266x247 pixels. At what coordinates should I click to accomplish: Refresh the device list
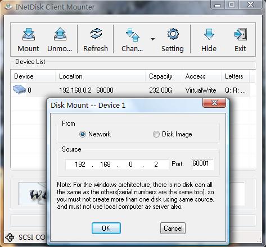point(96,40)
